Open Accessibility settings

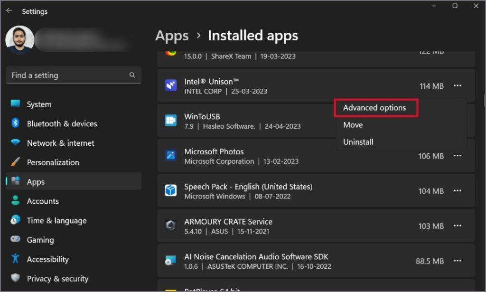point(74,259)
